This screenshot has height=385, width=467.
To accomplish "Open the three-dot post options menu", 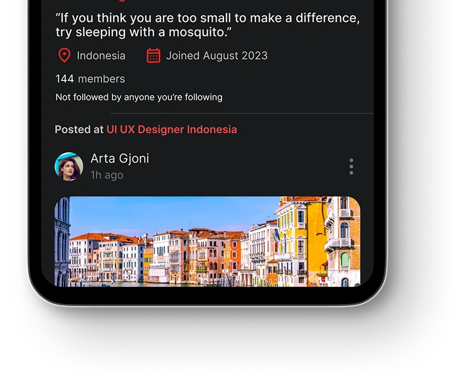I will tap(352, 166).
